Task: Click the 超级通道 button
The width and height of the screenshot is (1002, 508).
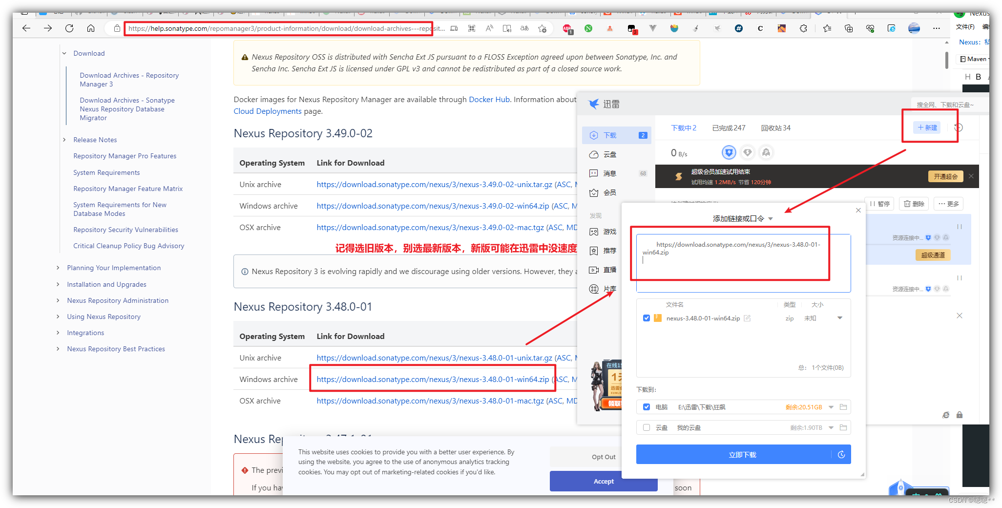Action: pos(933,255)
